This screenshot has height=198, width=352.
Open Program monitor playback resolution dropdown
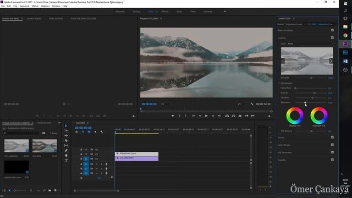click(x=243, y=104)
